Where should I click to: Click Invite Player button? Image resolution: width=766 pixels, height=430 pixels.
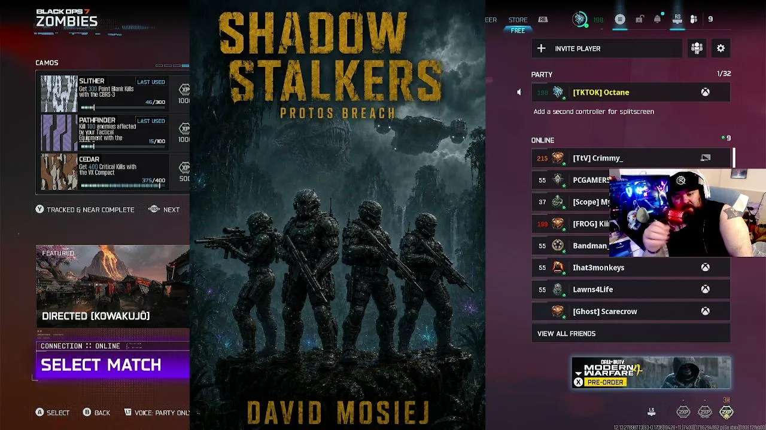[607, 48]
